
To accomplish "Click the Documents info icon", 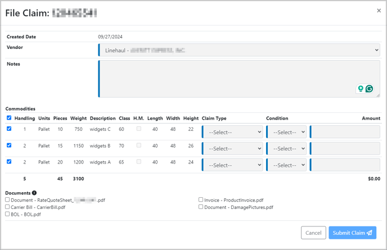I will coord(34,193).
